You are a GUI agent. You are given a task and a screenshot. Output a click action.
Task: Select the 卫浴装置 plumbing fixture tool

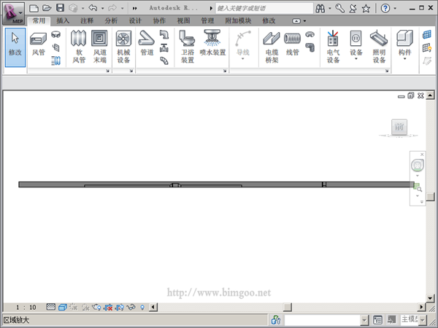[187, 47]
